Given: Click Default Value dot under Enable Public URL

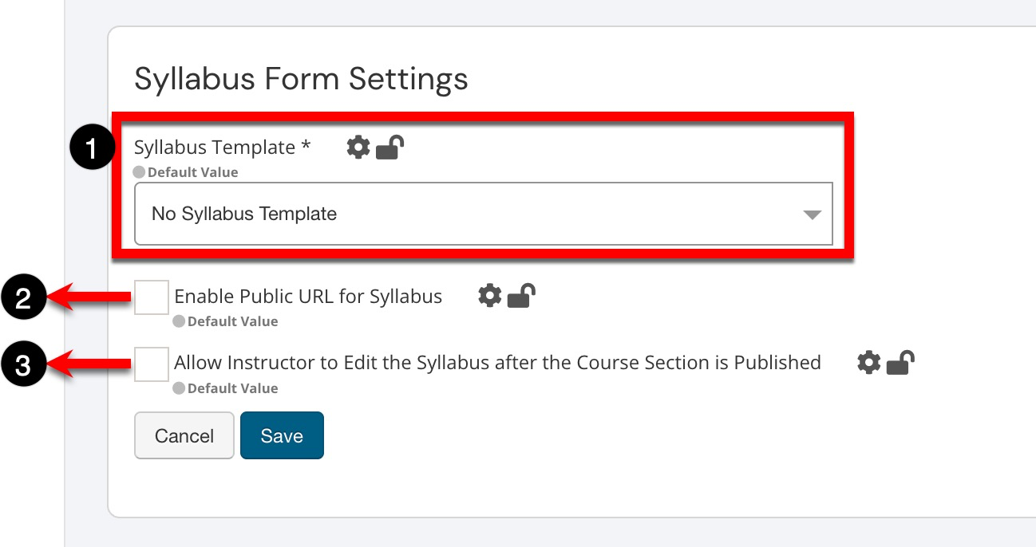Looking at the screenshot, I should point(180,322).
